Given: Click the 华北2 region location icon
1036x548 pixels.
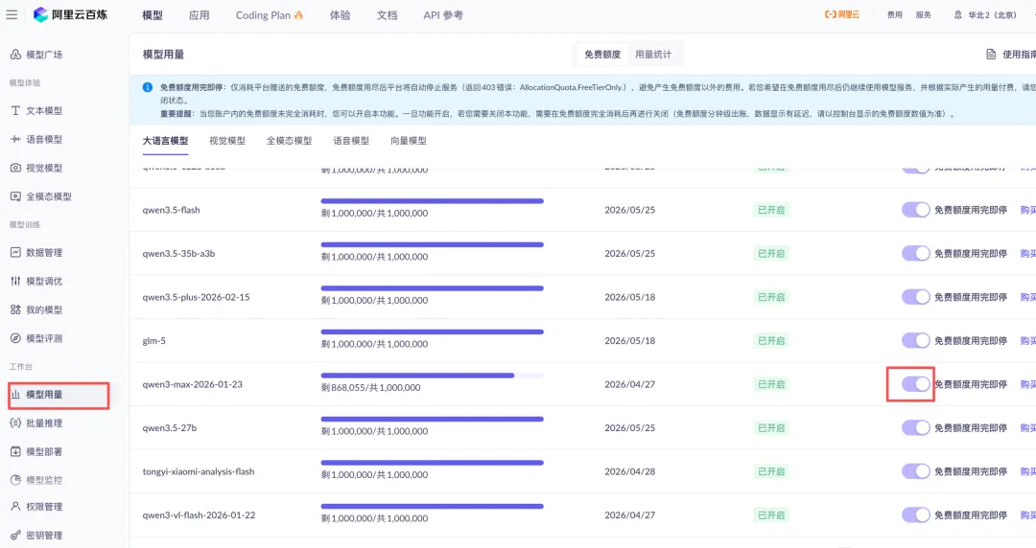Looking at the screenshot, I should (958, 14).
